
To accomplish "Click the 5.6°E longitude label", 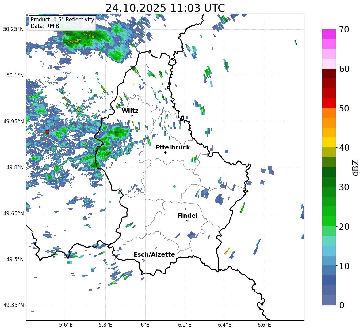I will [x=66, y=325].
